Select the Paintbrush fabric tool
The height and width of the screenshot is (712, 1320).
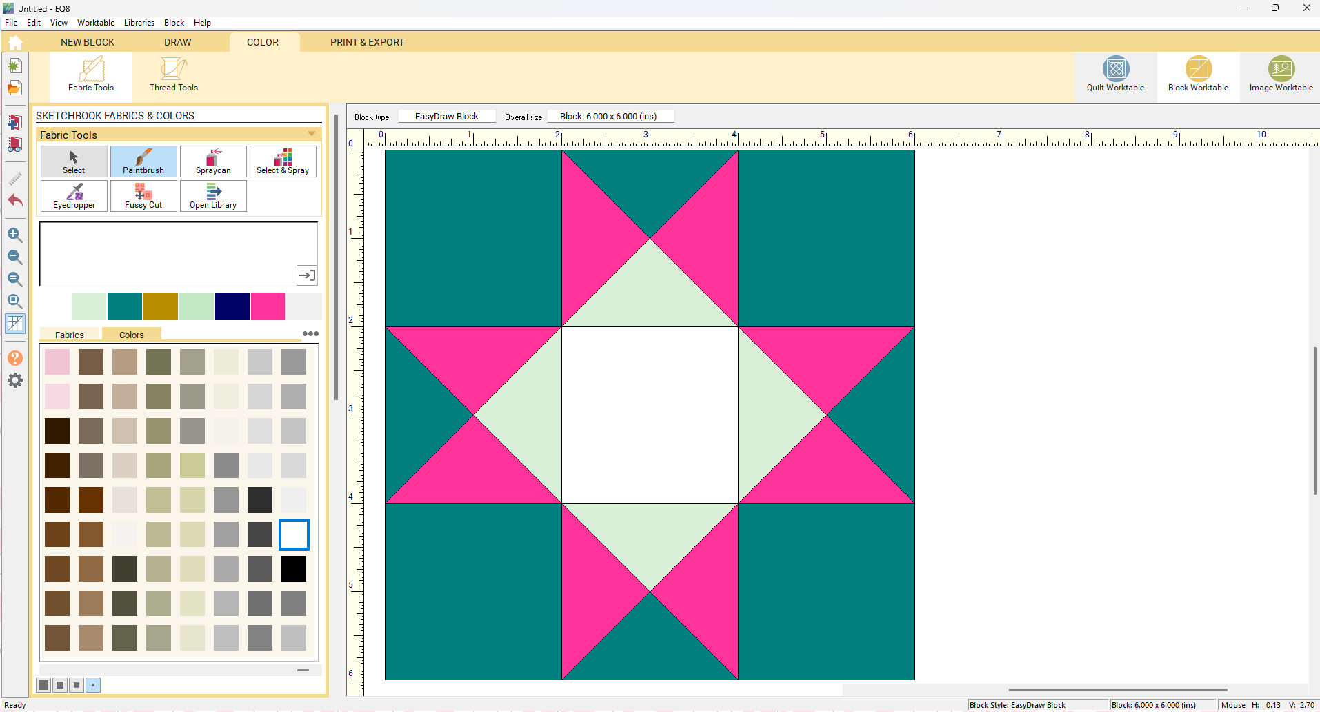coord(143,161)
